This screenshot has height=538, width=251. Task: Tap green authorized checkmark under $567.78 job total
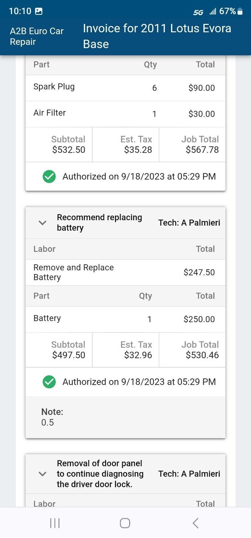pyautogui.click(x=49, y=177)
